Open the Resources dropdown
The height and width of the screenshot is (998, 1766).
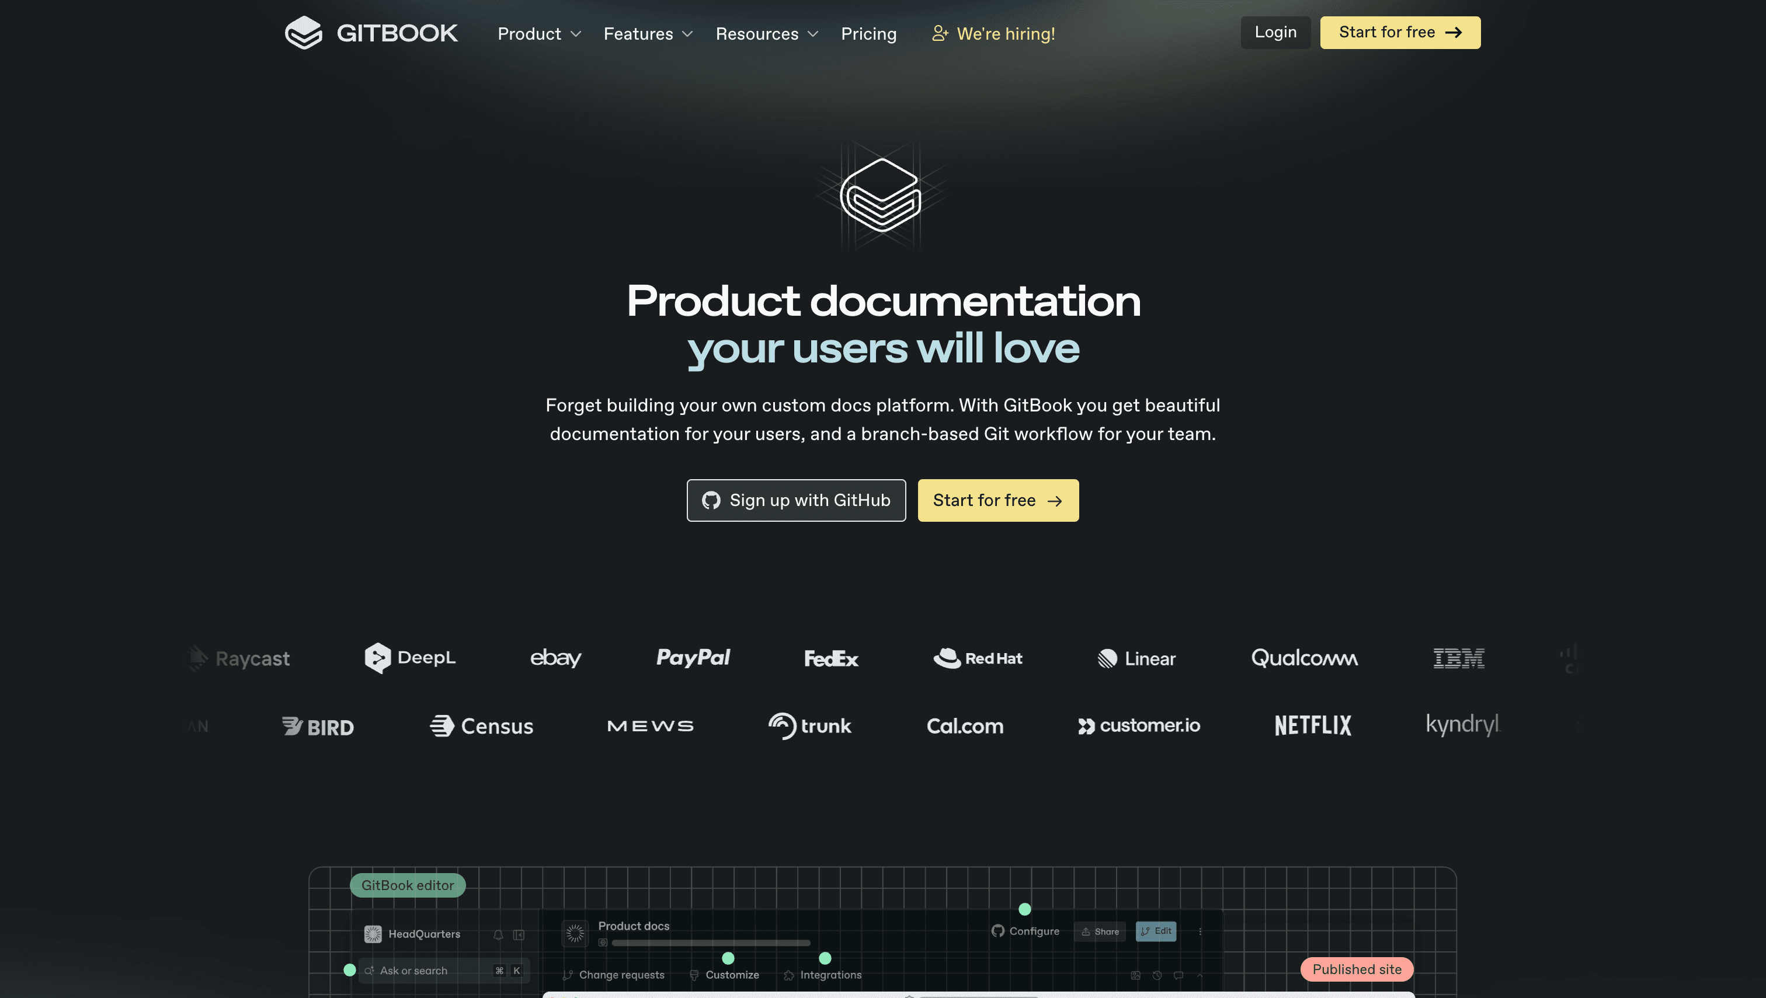[767, 34]
